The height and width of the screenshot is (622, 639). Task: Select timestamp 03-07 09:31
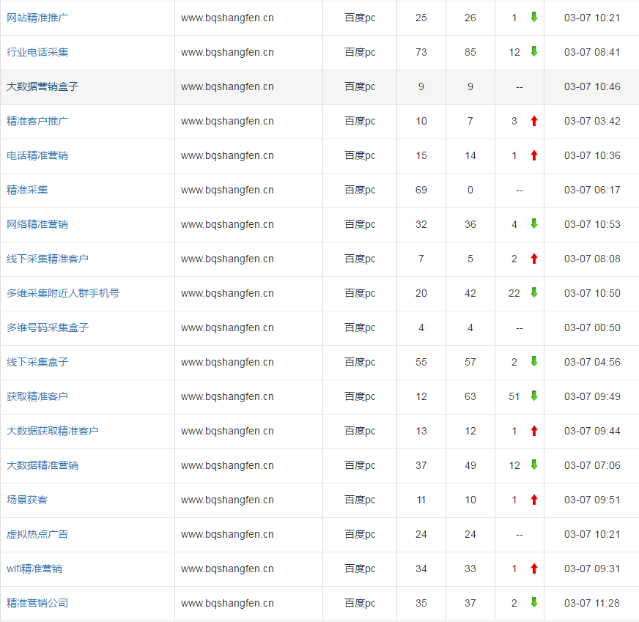592,569
